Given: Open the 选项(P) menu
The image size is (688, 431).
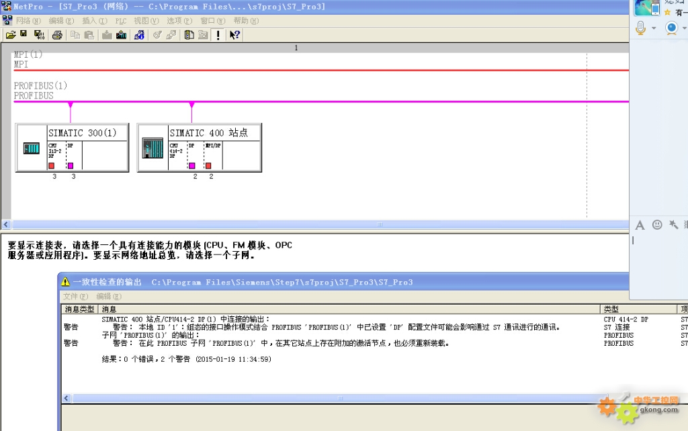Looking at the screenshot, I should [179, 21].
